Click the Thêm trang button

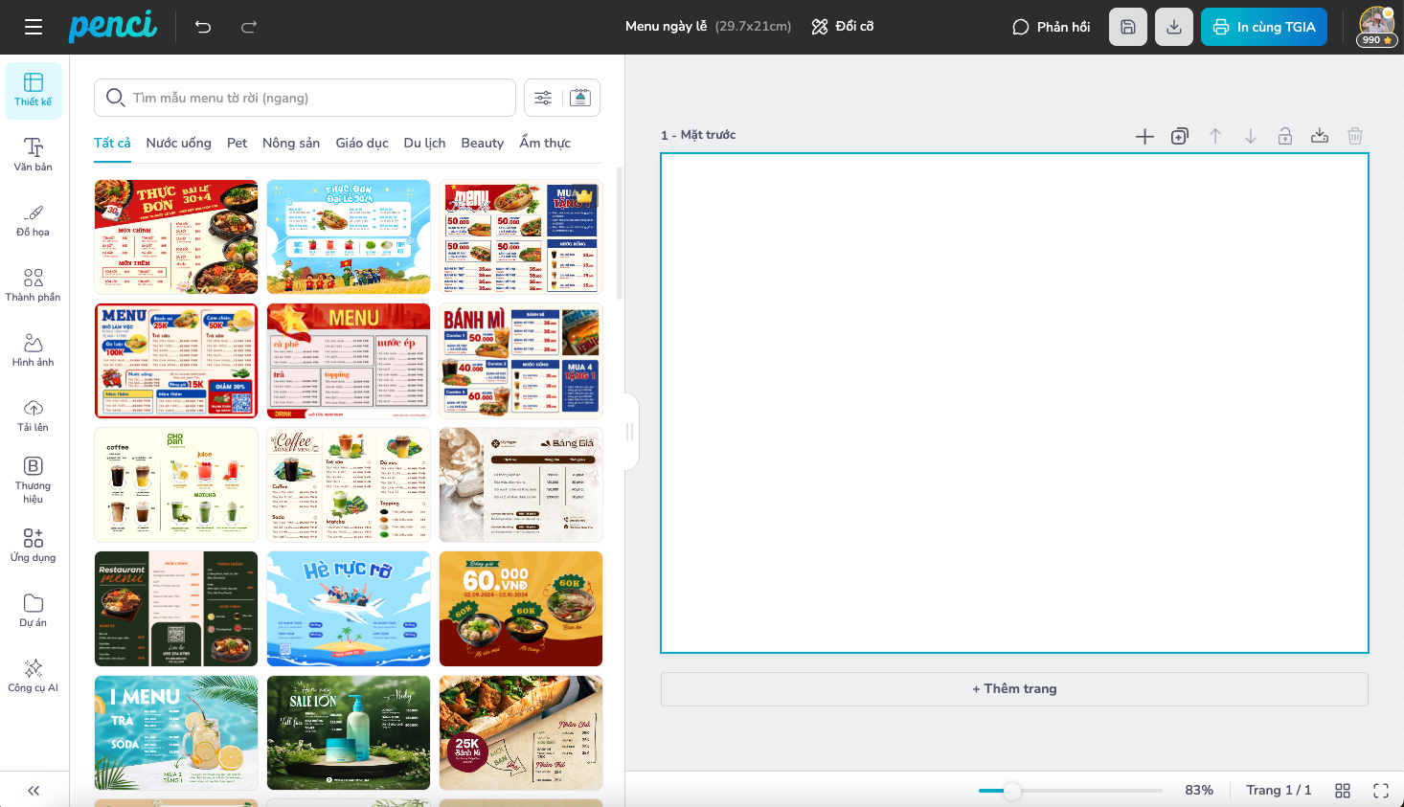tap(1014, 689)
